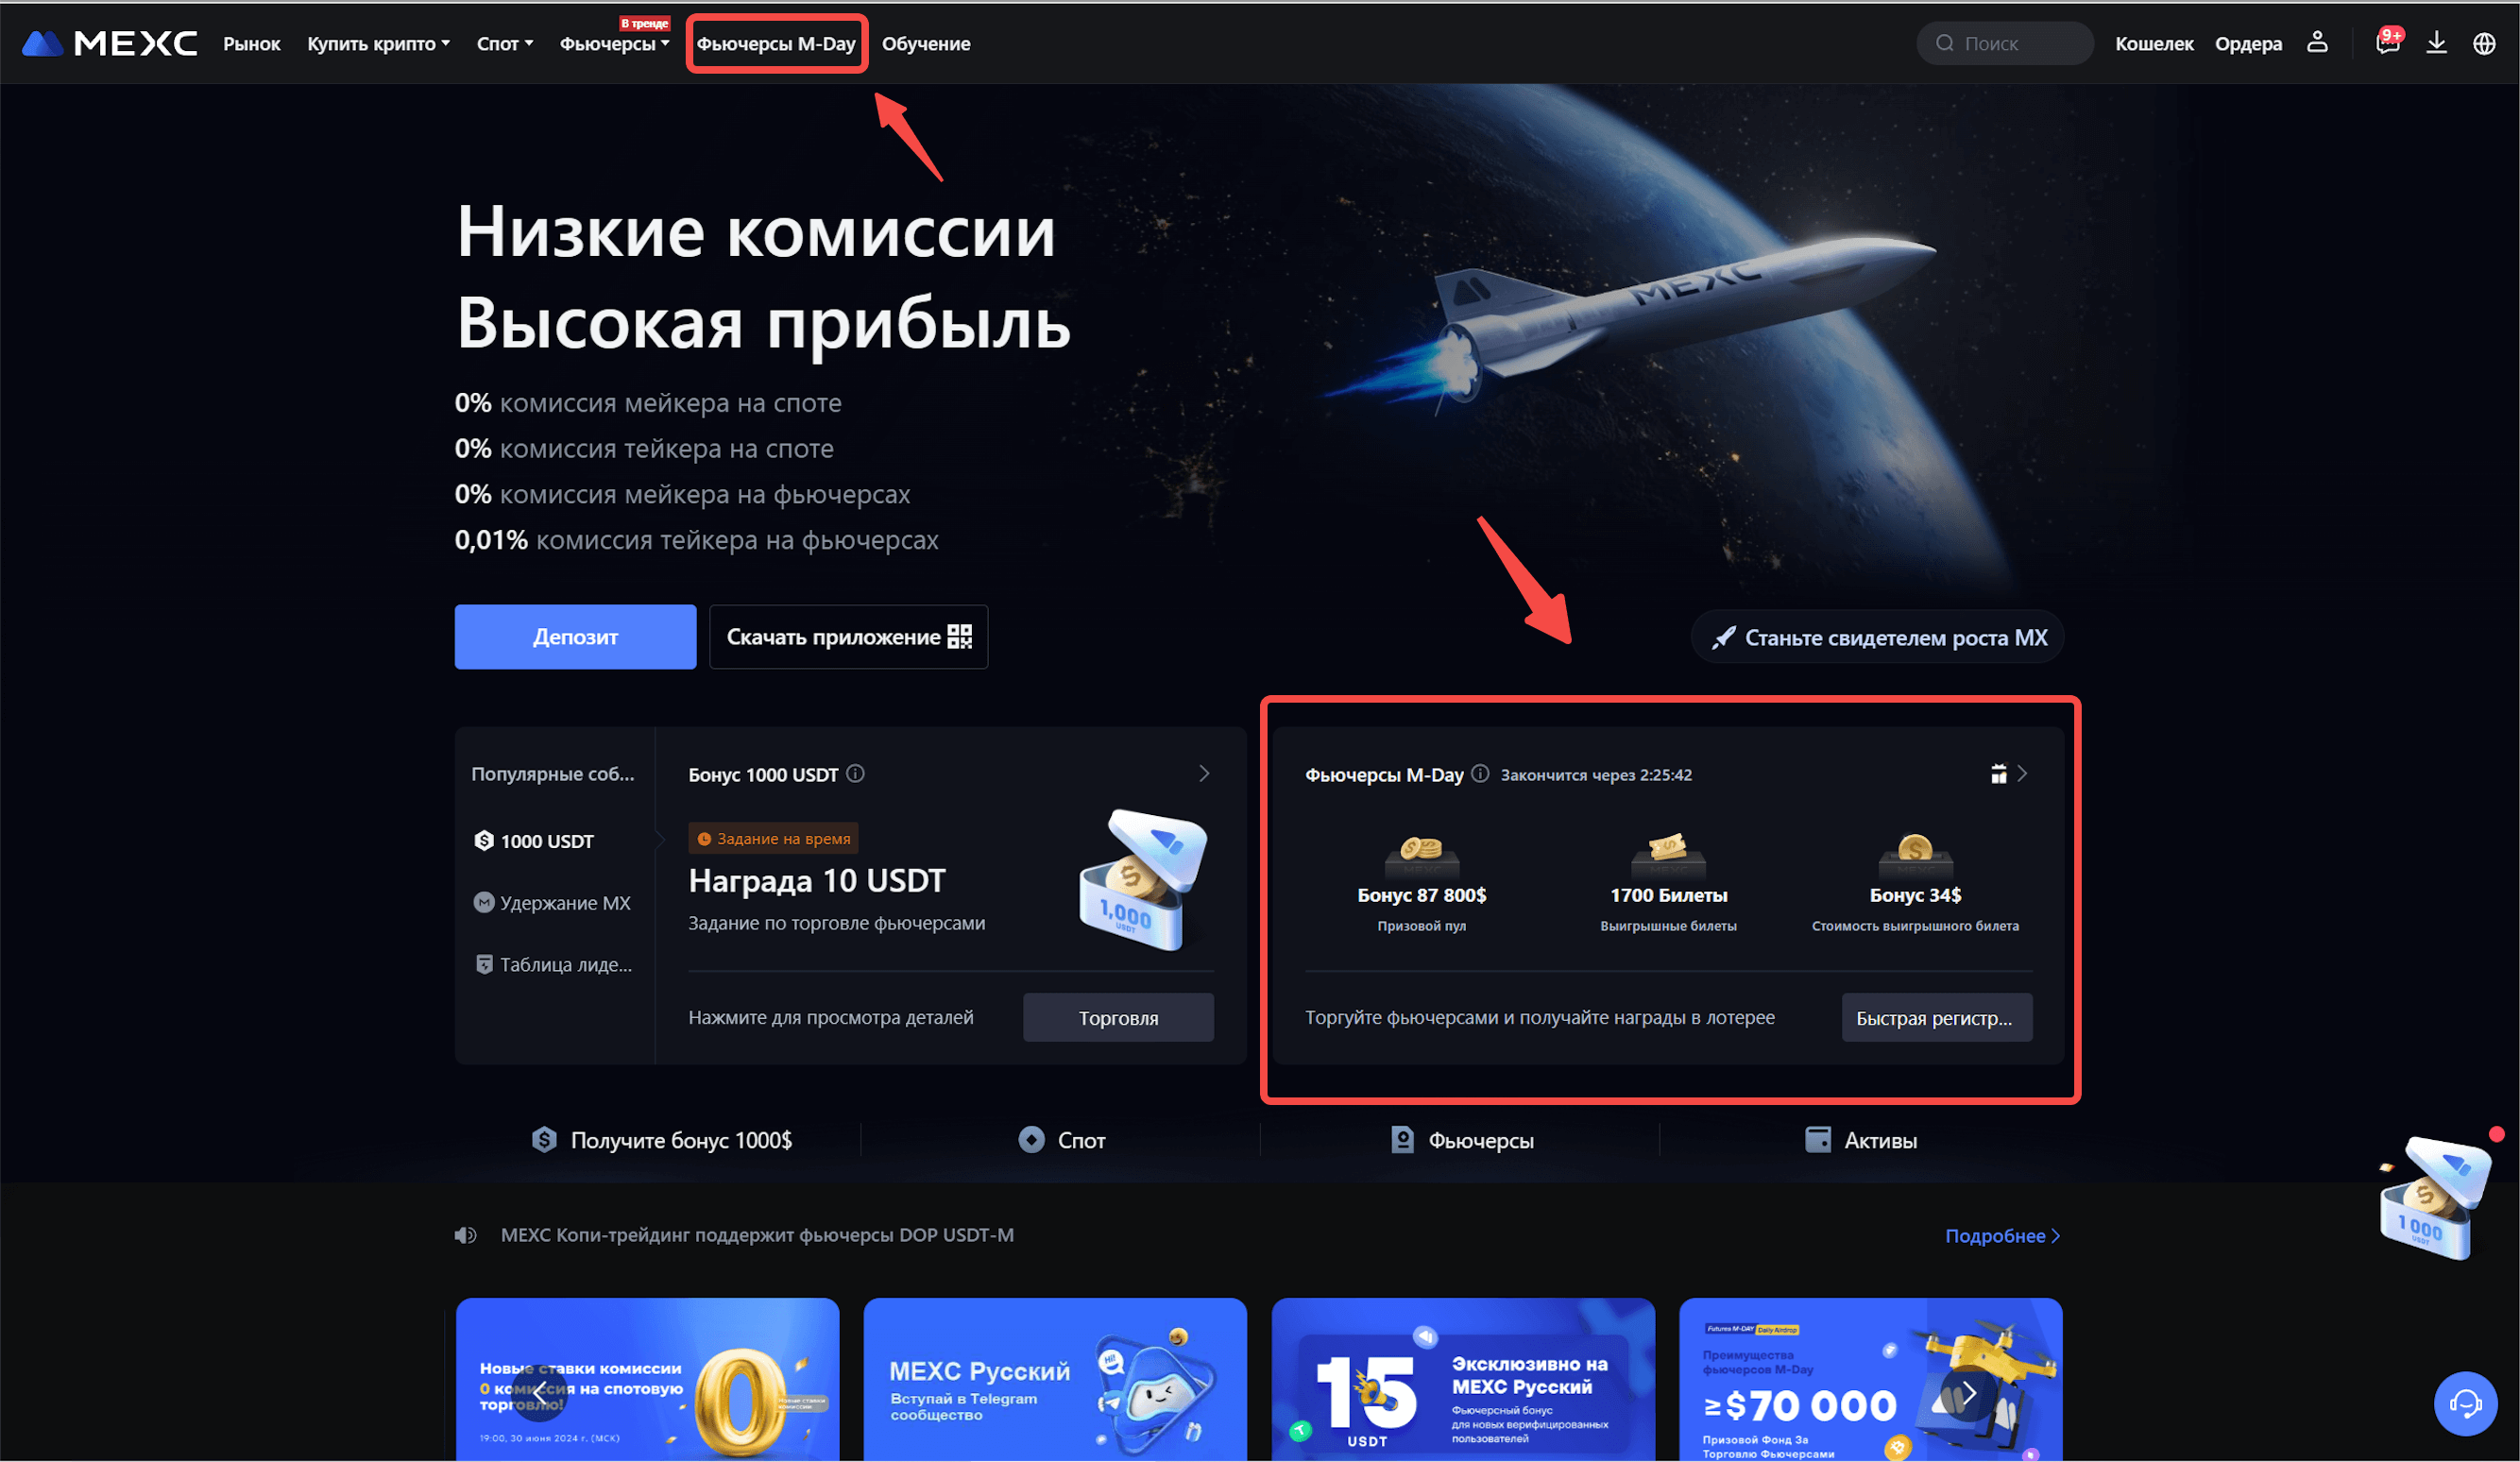Screen dimensions: 2520x1462
Task: Open the Обучение menu item
Action: click(926, 43)
